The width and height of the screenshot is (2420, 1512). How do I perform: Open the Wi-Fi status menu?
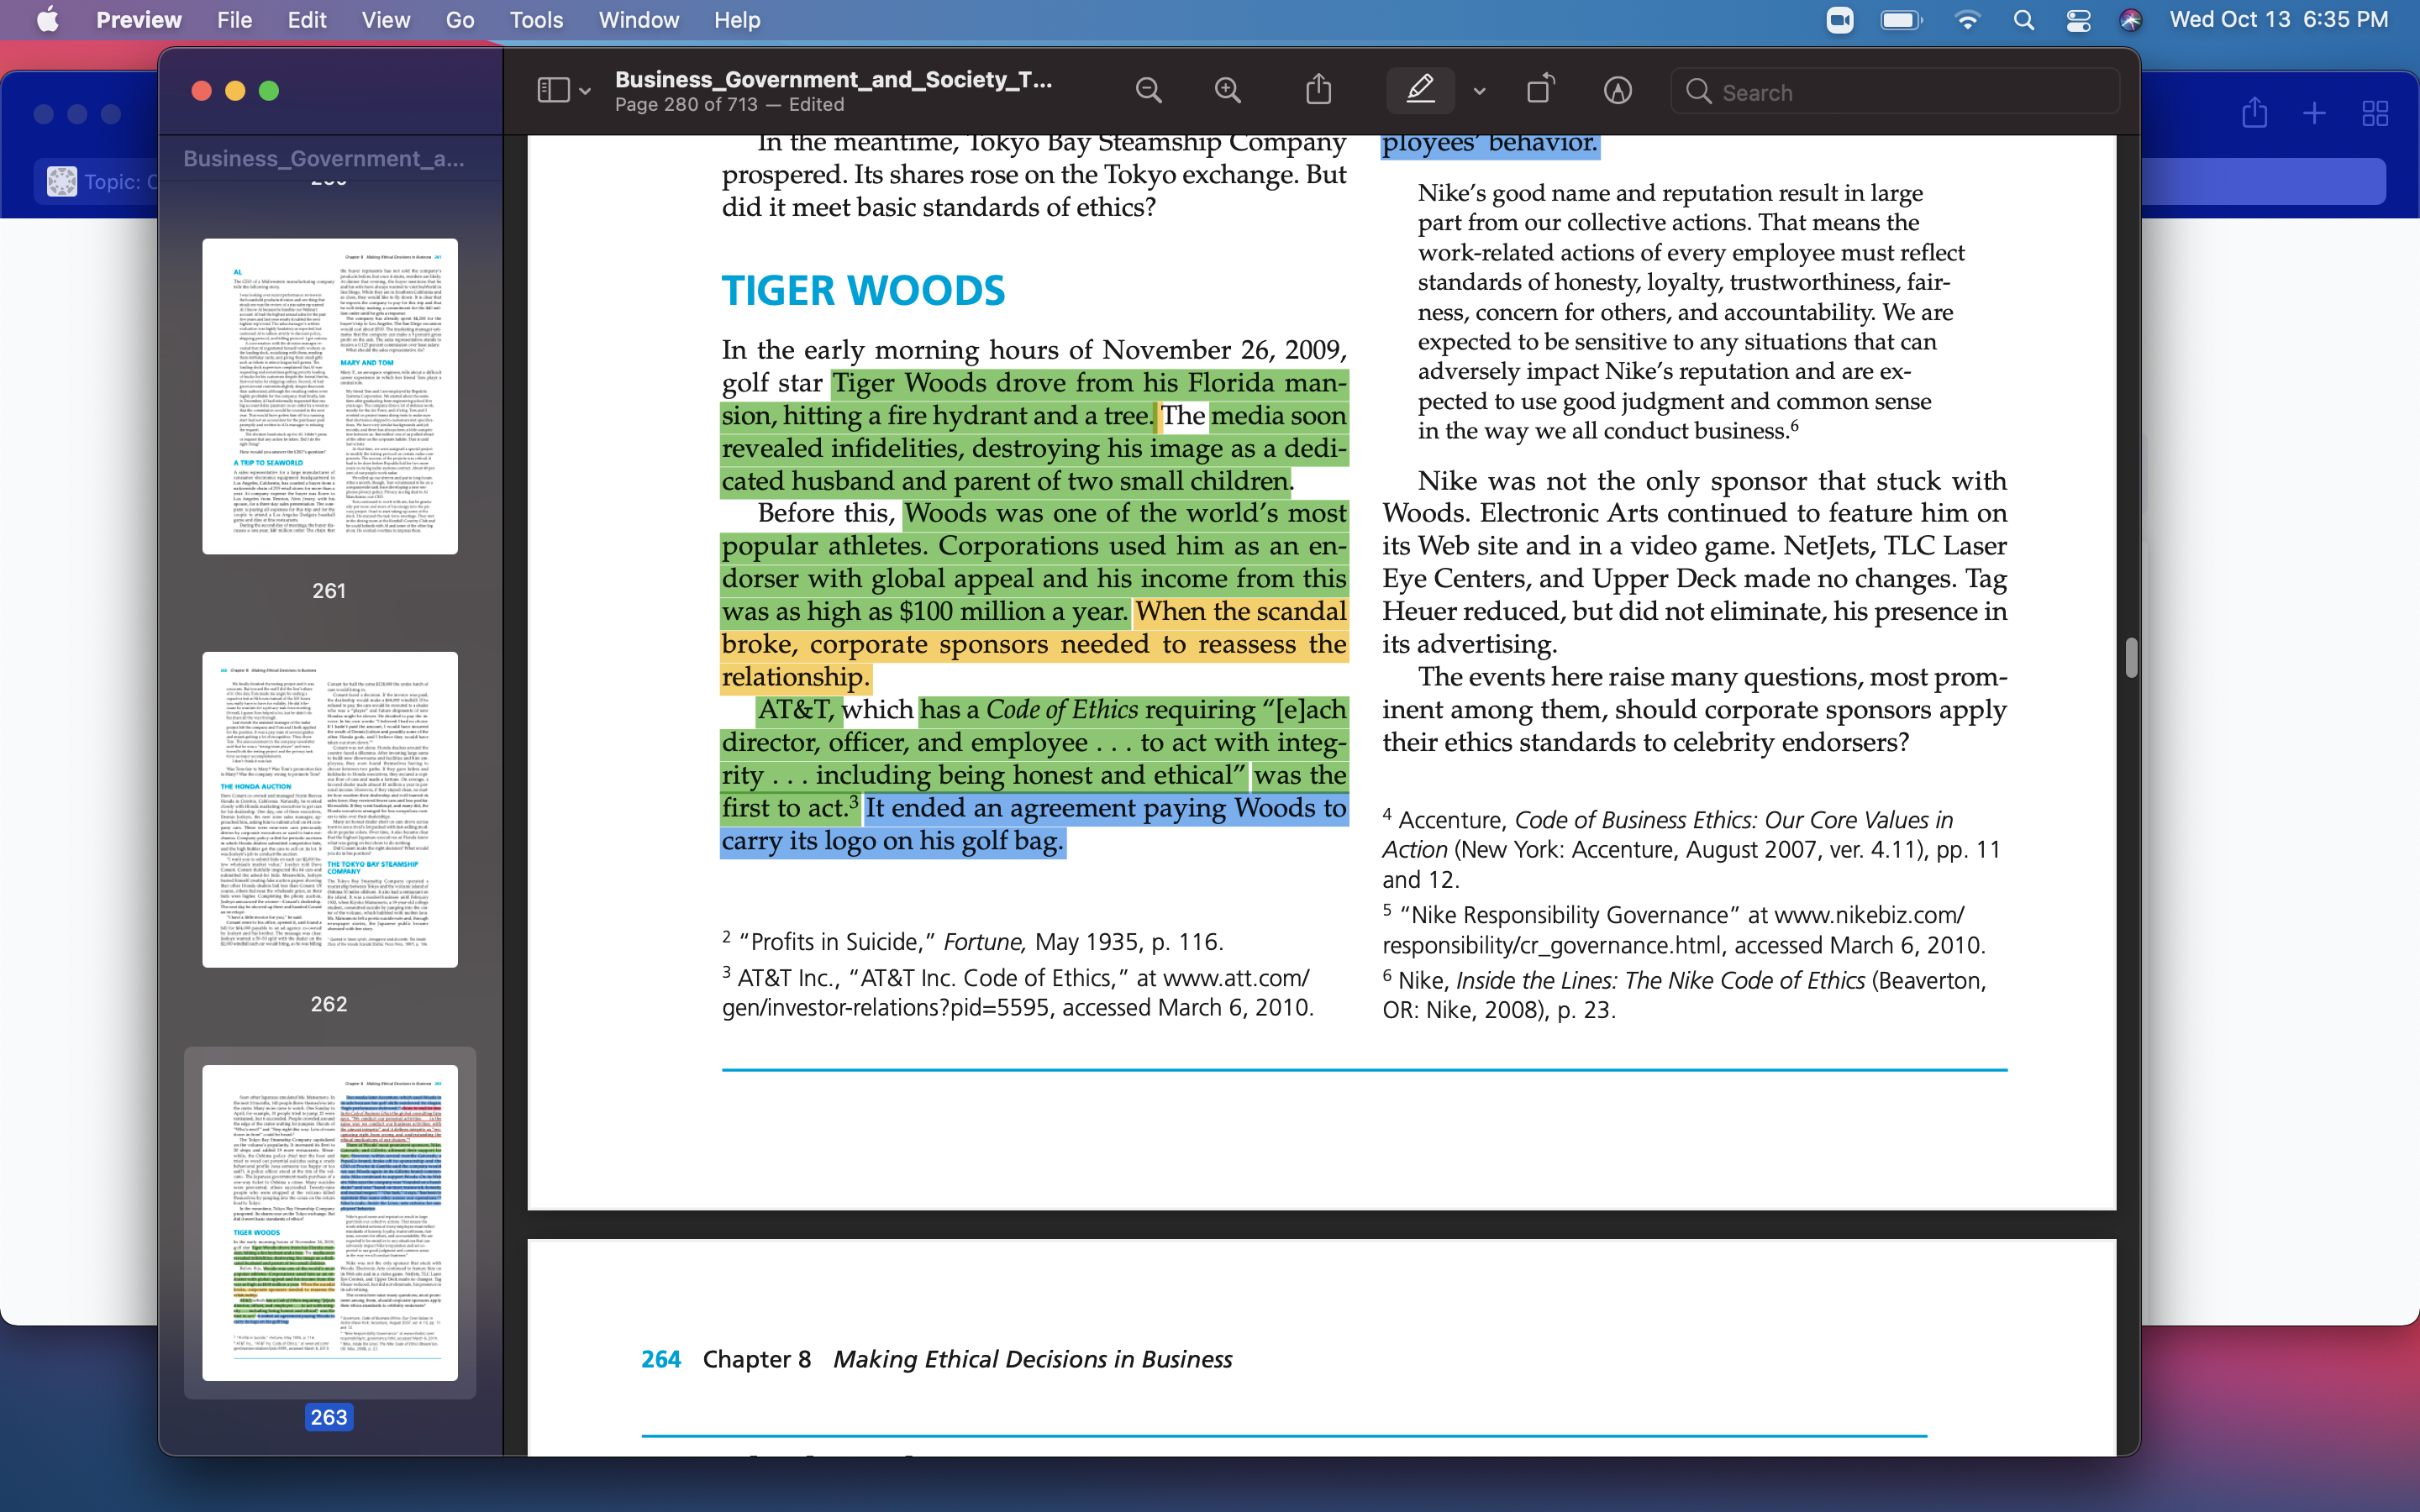pos(1967,20)
